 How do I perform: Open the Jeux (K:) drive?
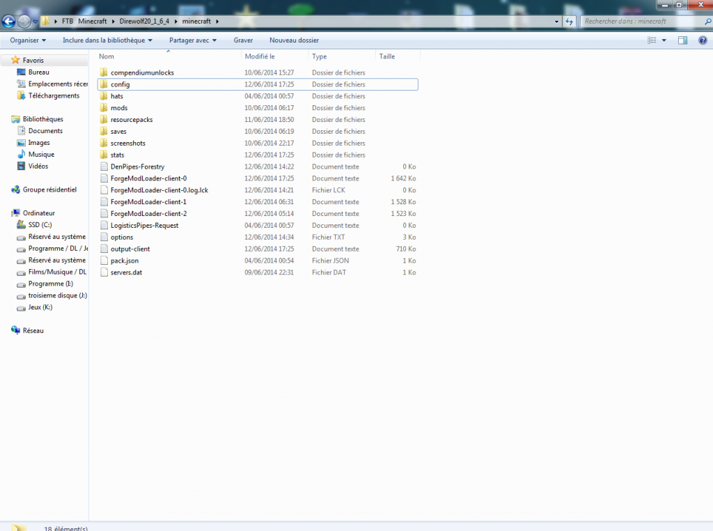(x=40, y=307)
